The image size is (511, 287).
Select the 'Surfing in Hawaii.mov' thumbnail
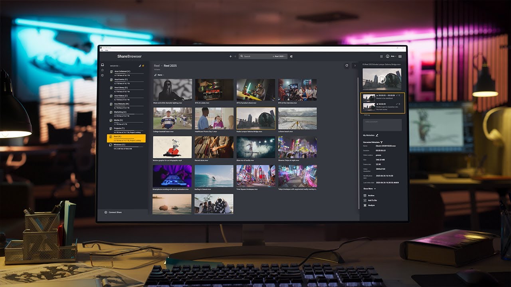214,176
